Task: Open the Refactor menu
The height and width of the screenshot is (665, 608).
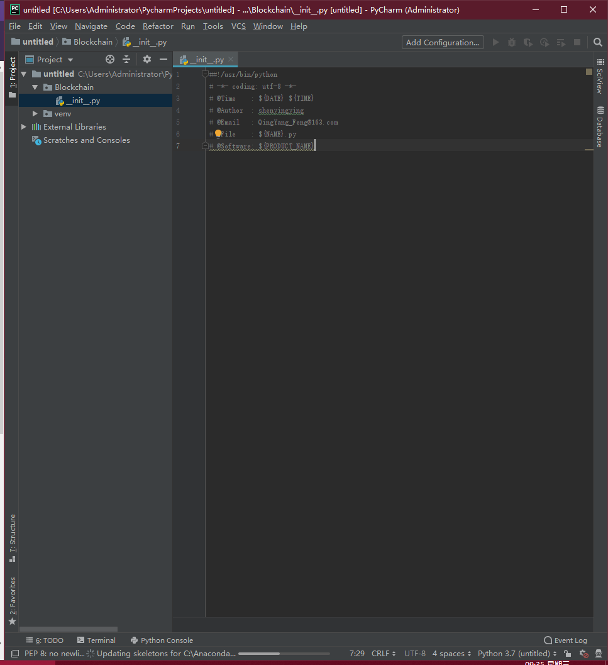Action: click(x=158, y=26)
